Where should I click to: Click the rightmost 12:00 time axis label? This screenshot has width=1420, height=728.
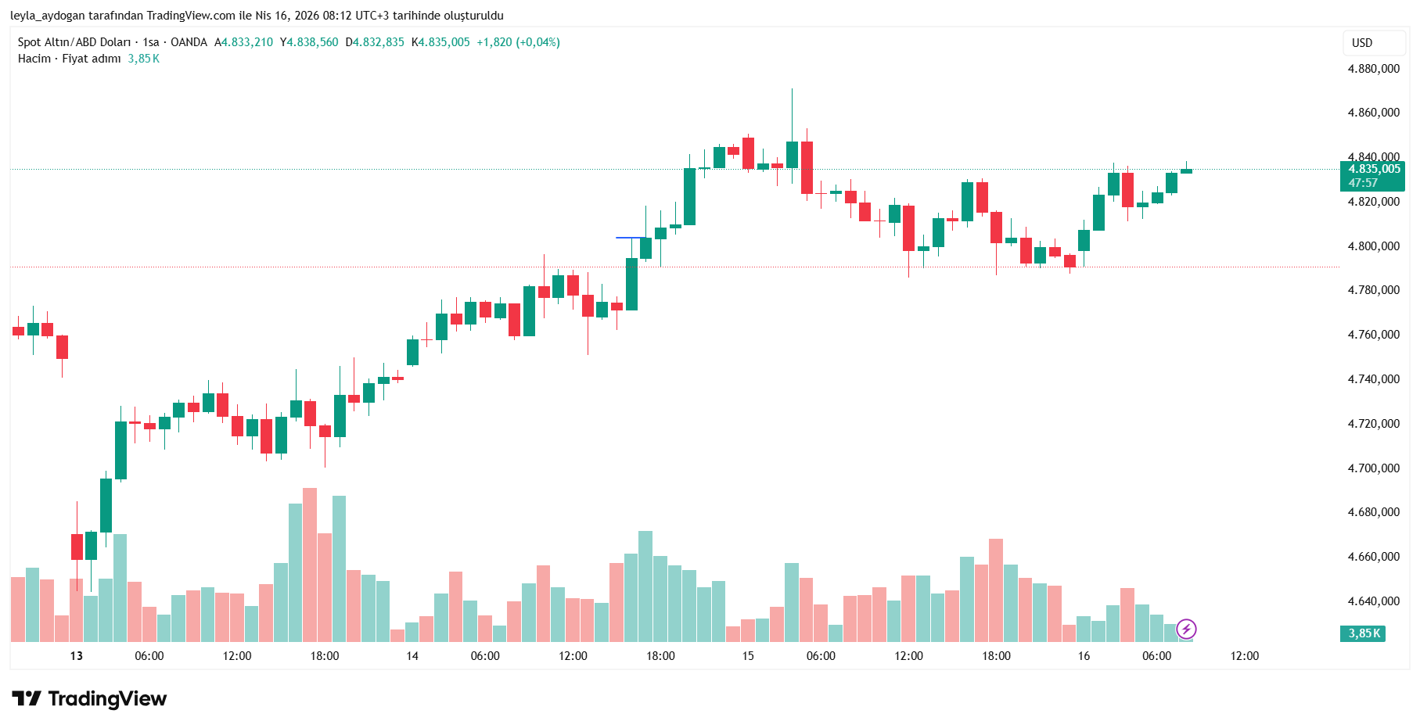1244,656
